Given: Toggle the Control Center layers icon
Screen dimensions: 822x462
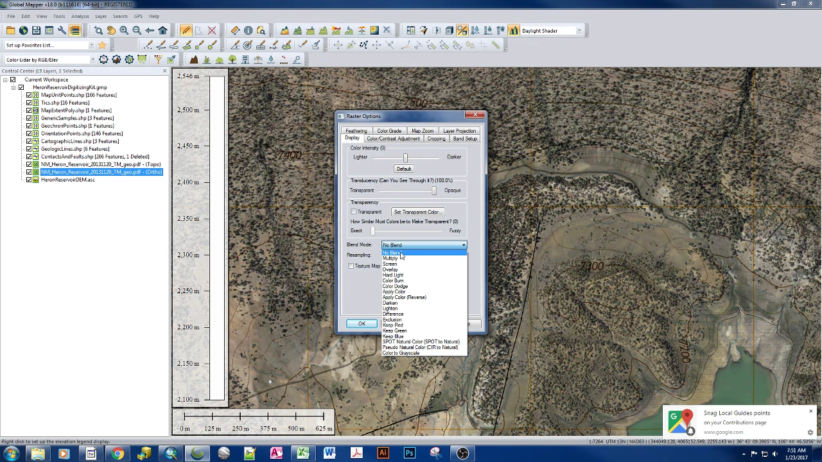Looking at the screenshot, I should click(75, 31).
